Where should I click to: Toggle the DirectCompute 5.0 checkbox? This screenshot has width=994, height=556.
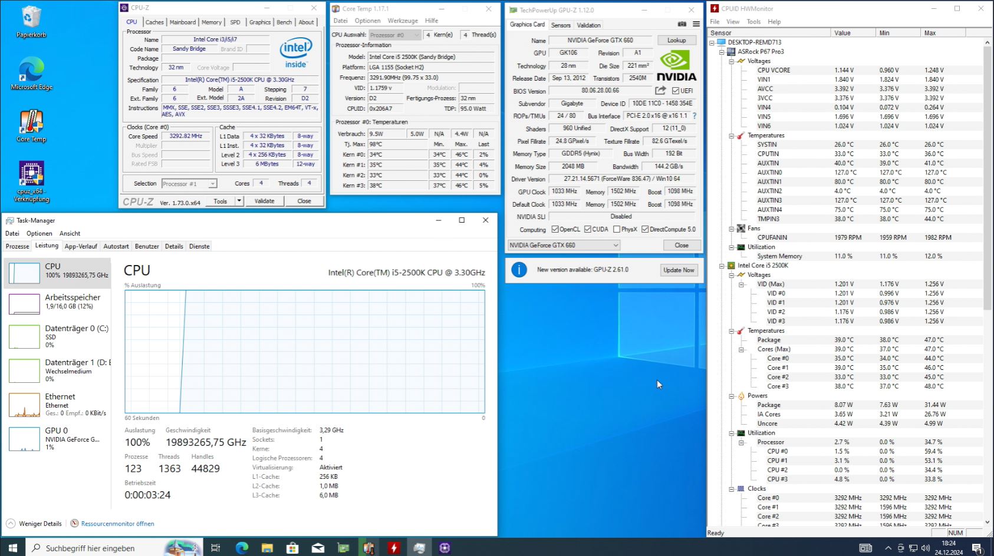[x=645, y=229]
